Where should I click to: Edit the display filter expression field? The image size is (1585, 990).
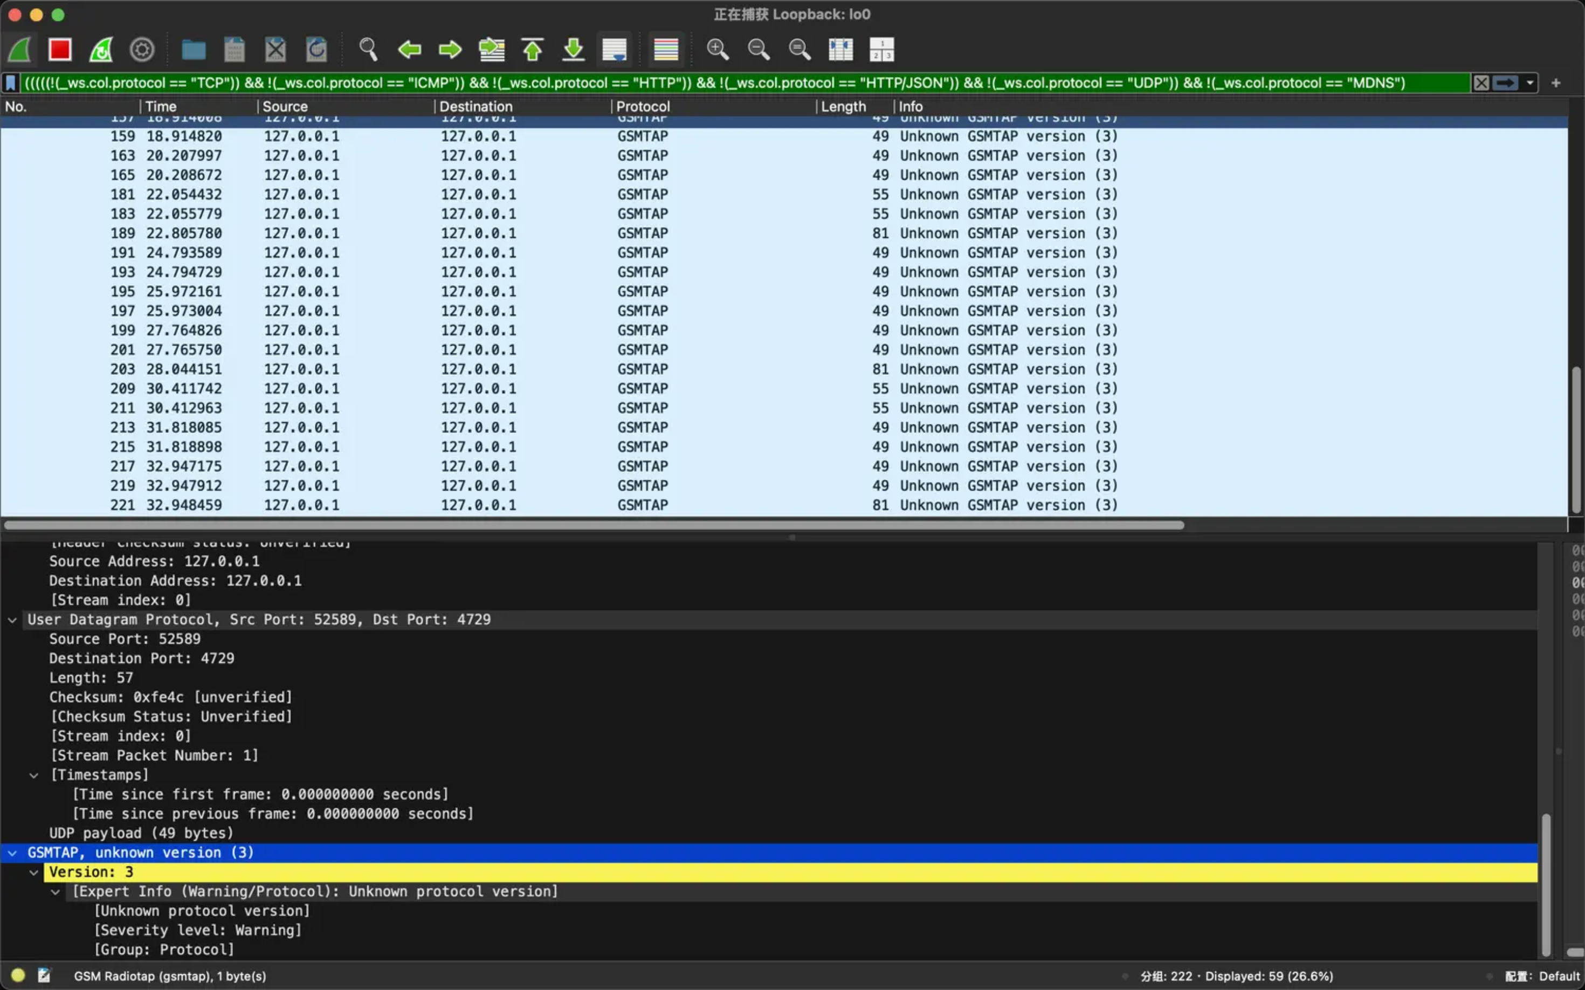click(745, 83)
